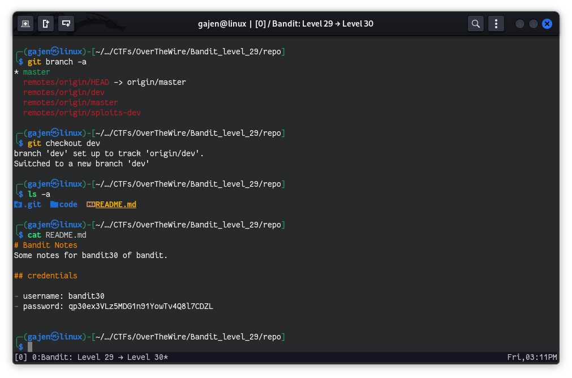The height and width of the screenshot is (378, 572).
Task: Open the terminal search magnifier
Action: tap(476, 24)
